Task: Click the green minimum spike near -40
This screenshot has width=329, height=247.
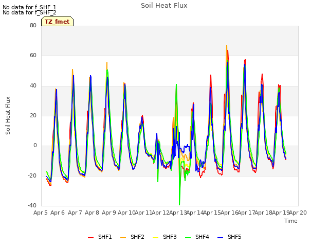Action: click(x=179, y=204)
